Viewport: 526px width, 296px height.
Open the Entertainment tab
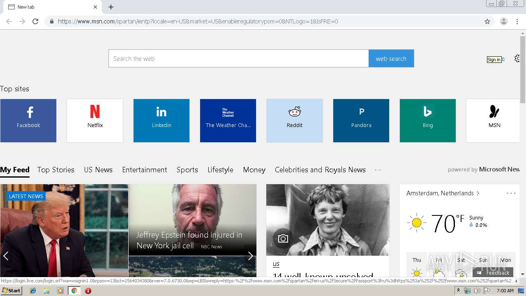click(x=145, y=170)
